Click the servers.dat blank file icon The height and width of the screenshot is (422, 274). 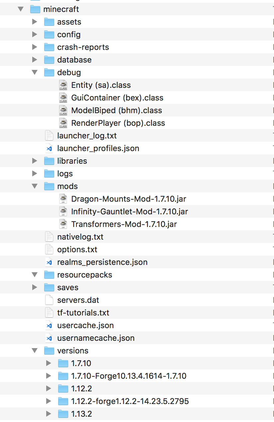49,300
